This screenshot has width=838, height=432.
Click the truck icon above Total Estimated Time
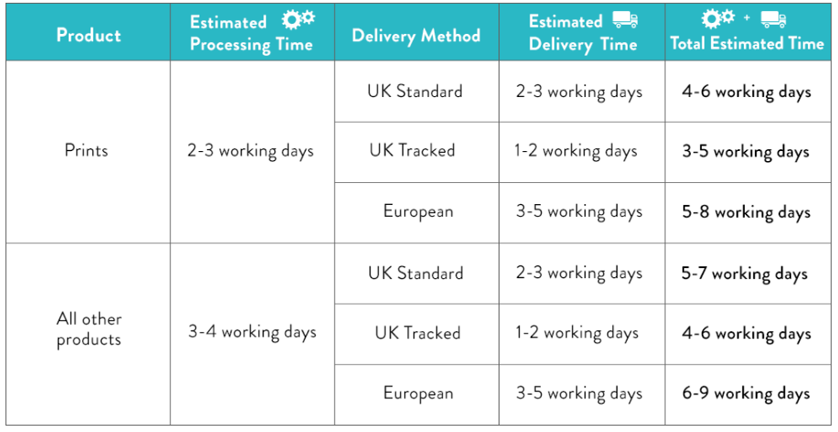773,19
